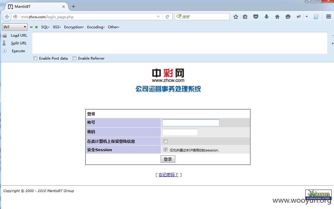Screen dimensions: 334x209
Task: Select the MantisBT browser tab
Action: (x=36, y=7)
